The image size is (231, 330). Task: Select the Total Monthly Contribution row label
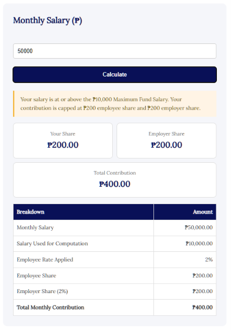coord(50,307)
